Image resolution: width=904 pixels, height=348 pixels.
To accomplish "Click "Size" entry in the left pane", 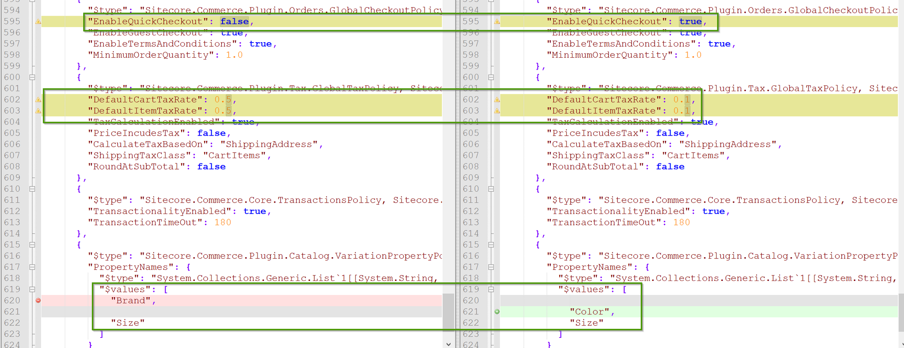I will click(128, 323).
